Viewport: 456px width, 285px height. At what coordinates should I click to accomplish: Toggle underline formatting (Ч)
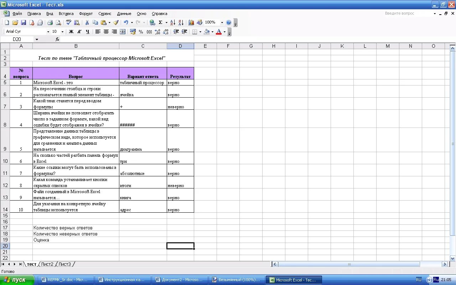[x=88, y=32]
